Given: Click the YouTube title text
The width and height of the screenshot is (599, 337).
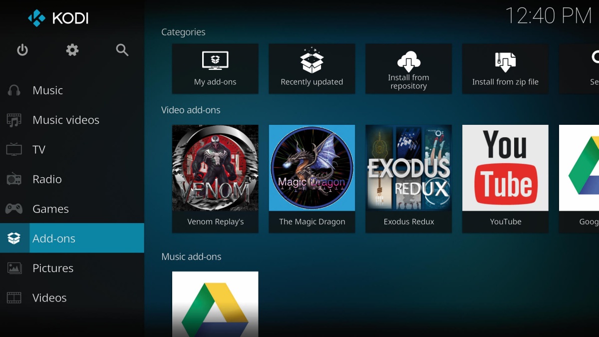Looking at the screenshot, I should [506, 222].
